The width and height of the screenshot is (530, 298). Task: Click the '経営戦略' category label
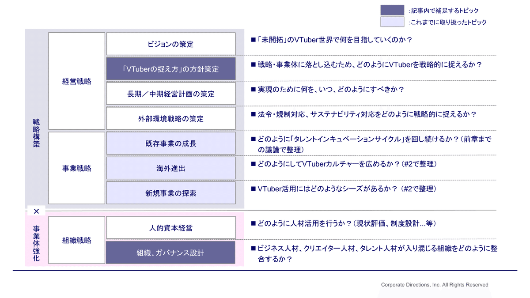[x=77, y=81]
